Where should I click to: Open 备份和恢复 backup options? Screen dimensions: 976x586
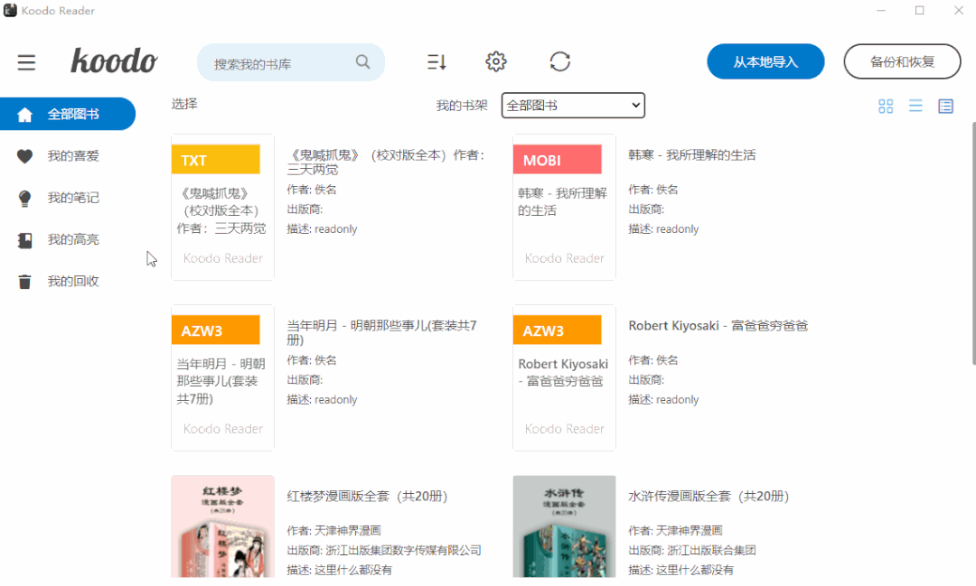click(x=902, y=61)
